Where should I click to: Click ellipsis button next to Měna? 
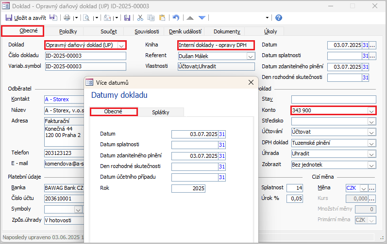coord(371,188)
